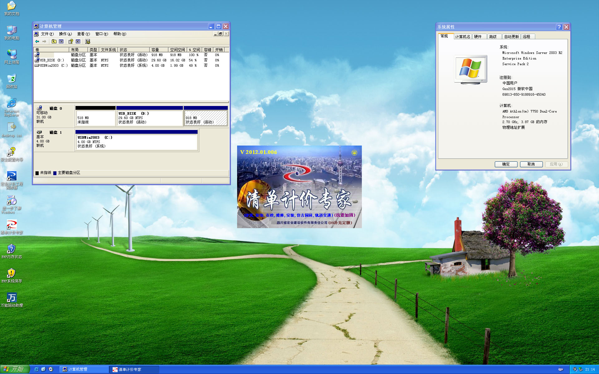
Task: Select USB_DISK (D:) row in volume list
Action: (x=131, y=60)
